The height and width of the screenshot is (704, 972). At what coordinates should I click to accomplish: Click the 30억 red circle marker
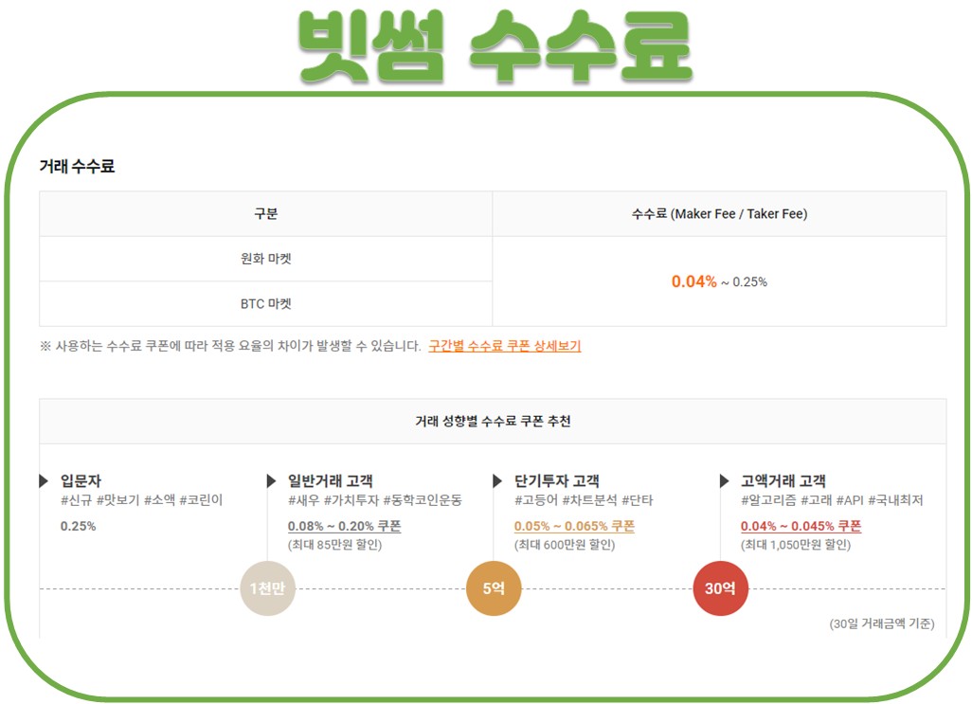coord(720,588)
